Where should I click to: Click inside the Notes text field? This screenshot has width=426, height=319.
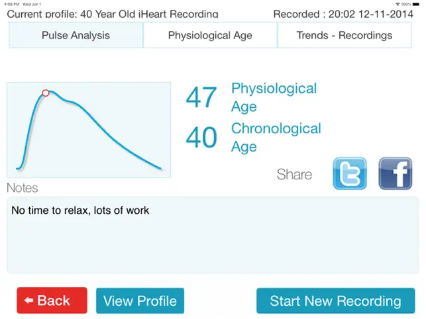213,234
